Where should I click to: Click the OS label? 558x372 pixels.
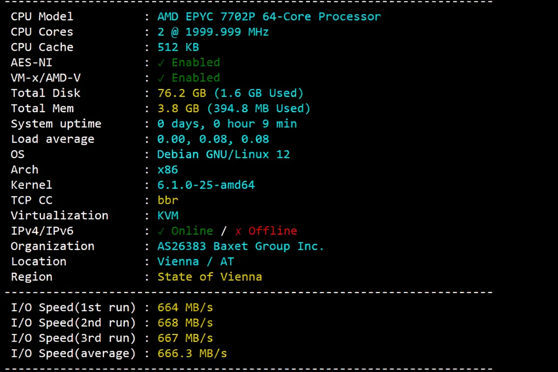[17, 154]
